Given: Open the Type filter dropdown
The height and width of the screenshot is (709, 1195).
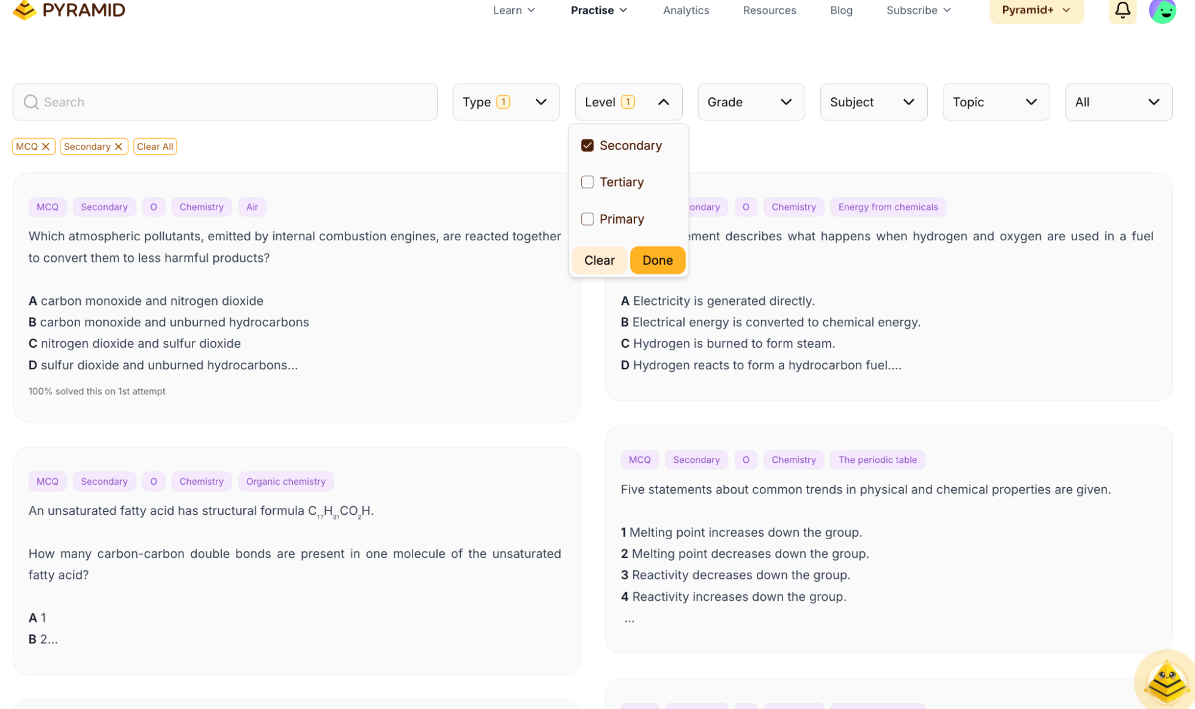Looking at the screenshot, I should coord(506,102).
